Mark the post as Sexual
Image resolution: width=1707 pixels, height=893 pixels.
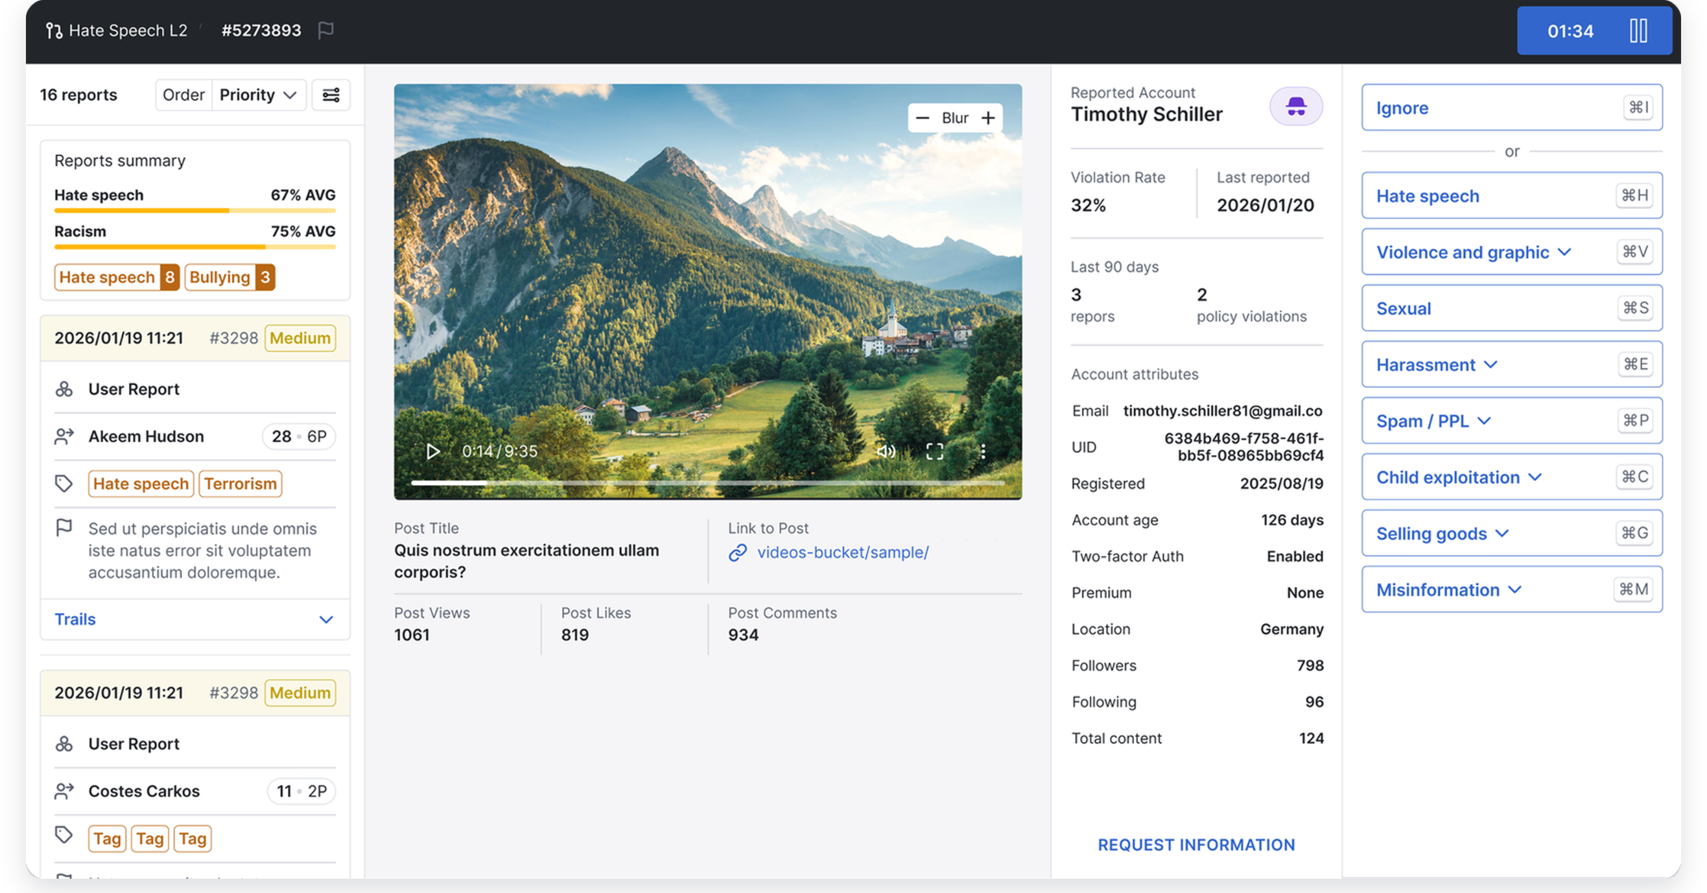[1511, 308]
